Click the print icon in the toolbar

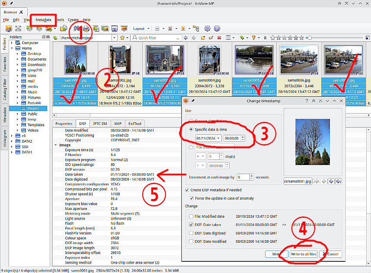coord(86,29)
